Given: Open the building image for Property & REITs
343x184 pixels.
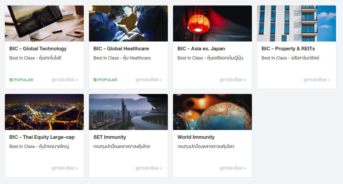Looking at the screenshot, I should (x=297, y=23).
